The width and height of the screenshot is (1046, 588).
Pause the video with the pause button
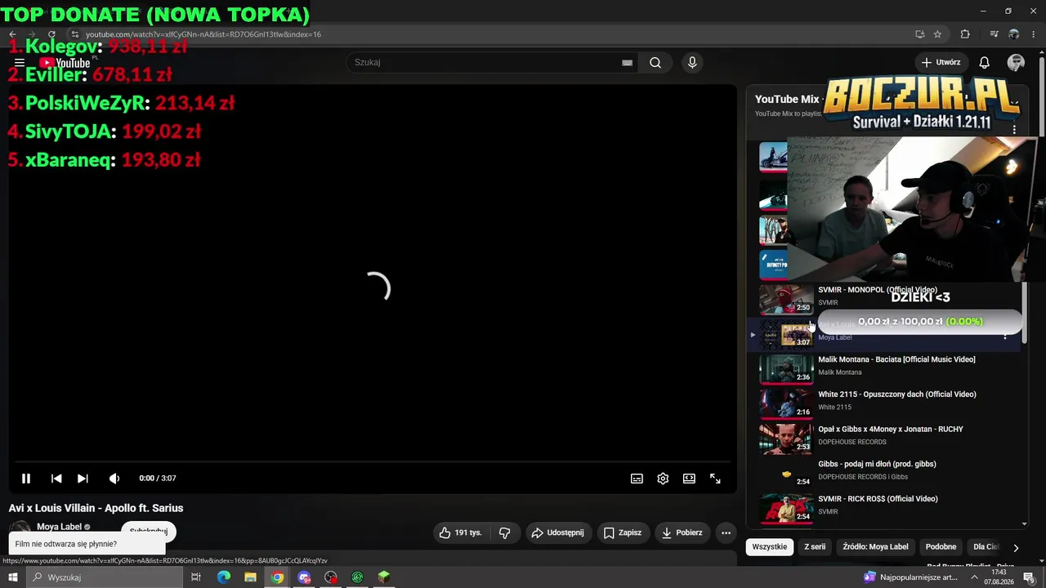(x=26, y=479)
